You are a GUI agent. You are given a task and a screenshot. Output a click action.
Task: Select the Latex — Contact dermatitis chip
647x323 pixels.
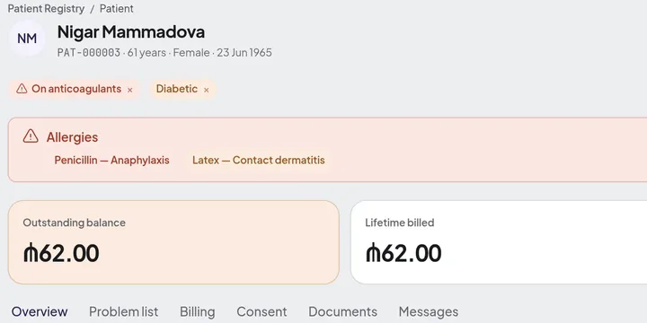[x=259, y=161]
